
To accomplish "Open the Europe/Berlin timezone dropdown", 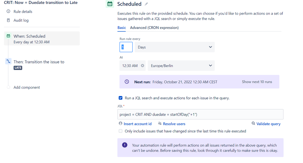I will coord(181,66).
